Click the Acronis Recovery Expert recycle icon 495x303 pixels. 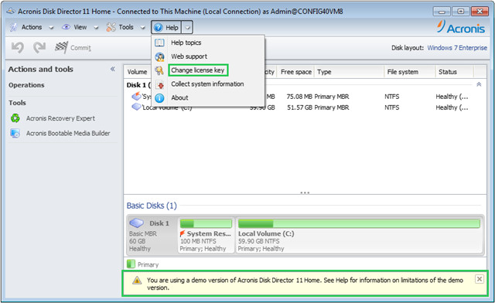point(15,118)
